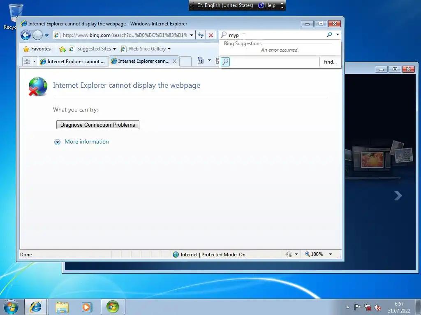421x315 pixels.
Task: Expand the InPrivate filtering dropdown arrow
Action: [x=297, y=254]
